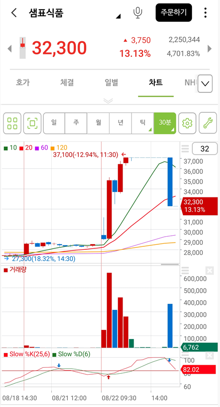Open the three-dot more options menu
This screenshot has width=220, height=407.
(x=205, y=13)
